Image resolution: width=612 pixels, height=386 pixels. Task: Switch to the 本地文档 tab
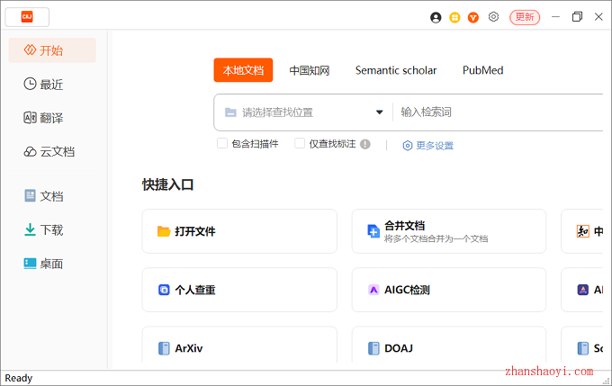[x=243, y=70]
